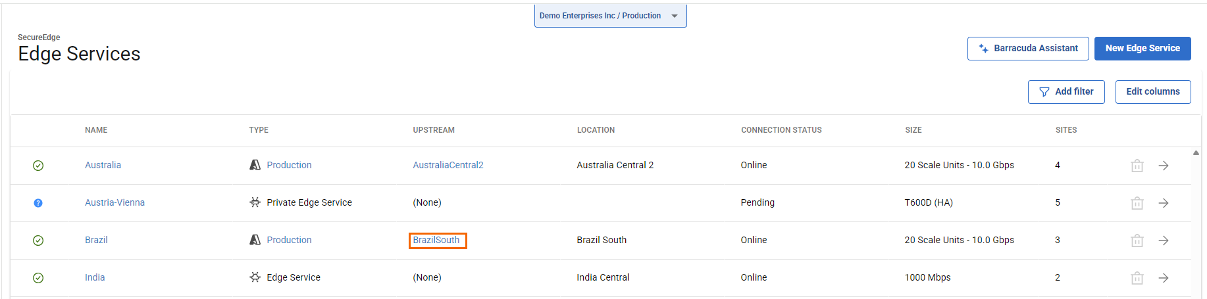Viewport: 1207px width, 299px height.
Task: Click the scrollbar up arrow in the table
Action: 1196,152
